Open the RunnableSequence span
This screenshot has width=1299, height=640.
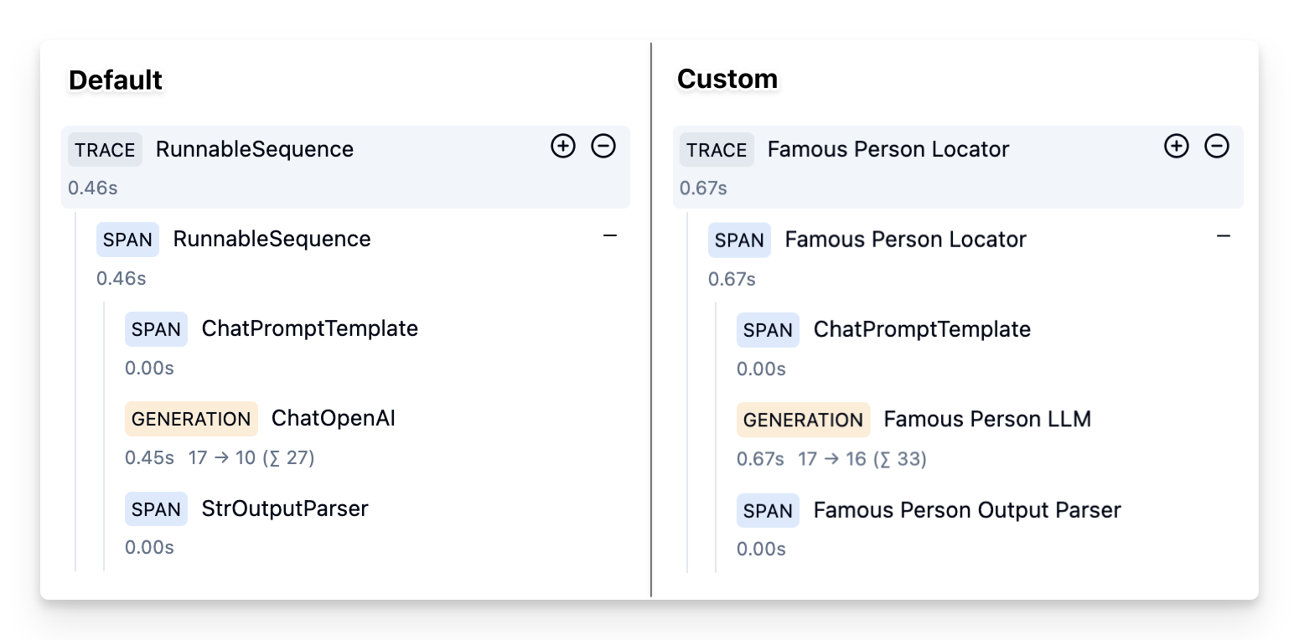(272, 240)
